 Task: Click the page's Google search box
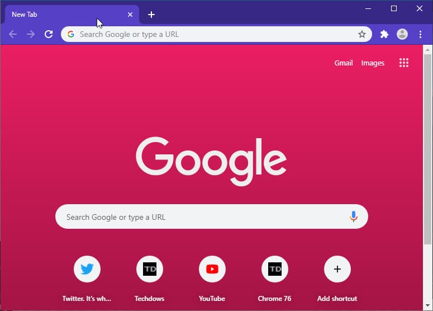[x=212, y=216]
